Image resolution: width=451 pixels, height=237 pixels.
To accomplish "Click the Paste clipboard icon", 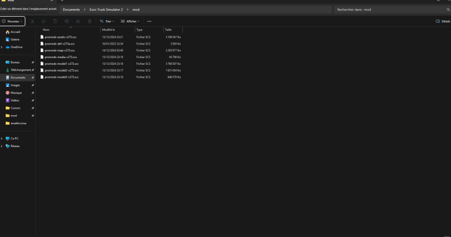I will pos(55,21).
